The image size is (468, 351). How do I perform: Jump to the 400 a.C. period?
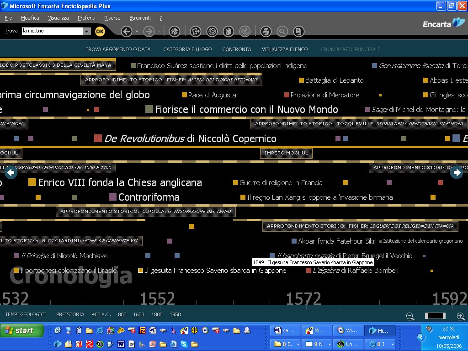click(101, 314)
